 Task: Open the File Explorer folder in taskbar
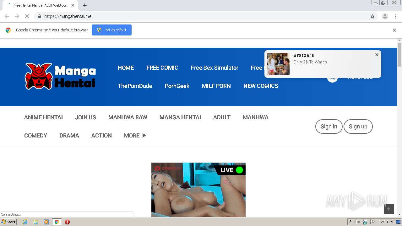pos(35,222)
